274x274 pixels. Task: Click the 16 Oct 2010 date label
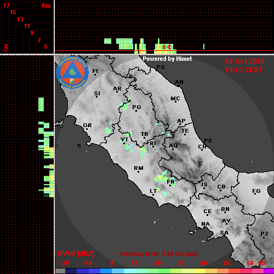(x=244, y=61)
